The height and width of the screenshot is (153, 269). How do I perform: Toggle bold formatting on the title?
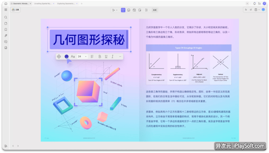(x=100, y=57)
